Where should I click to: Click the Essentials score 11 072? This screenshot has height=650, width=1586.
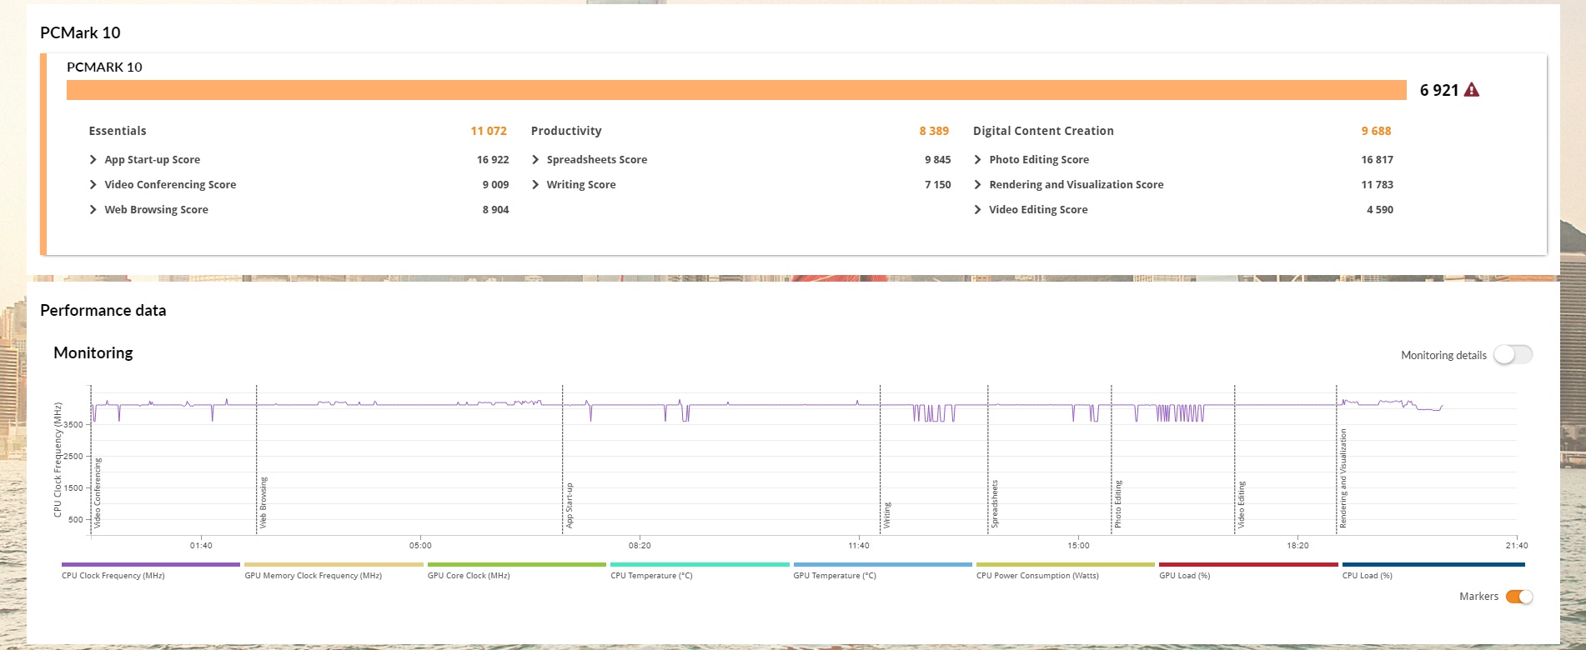[x=489, y=131]
